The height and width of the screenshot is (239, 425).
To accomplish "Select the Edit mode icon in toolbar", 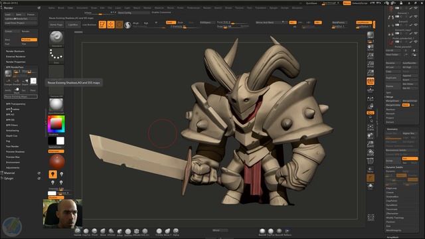I will pos(102,25).
